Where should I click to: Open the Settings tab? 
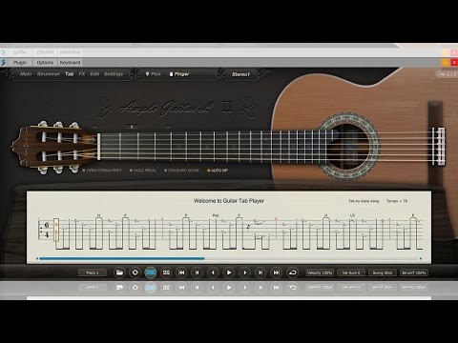114,74
